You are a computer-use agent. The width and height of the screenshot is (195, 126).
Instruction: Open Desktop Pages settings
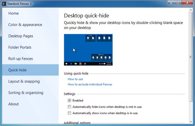coord(20,36)
